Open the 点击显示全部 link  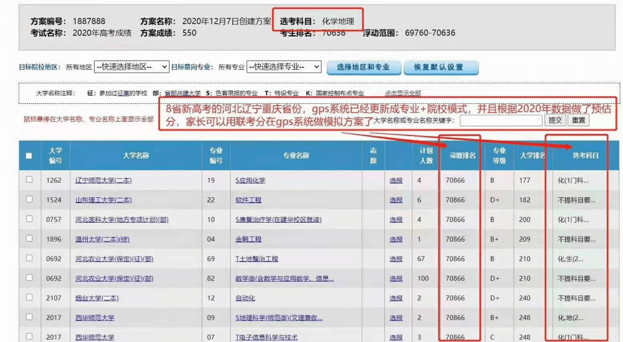coord(403,93)
